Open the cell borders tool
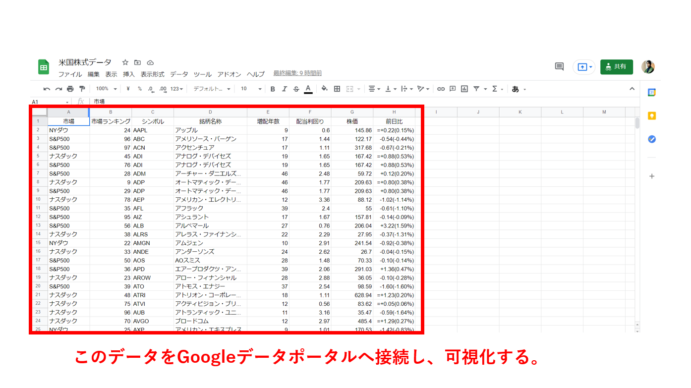 point(337,89)
